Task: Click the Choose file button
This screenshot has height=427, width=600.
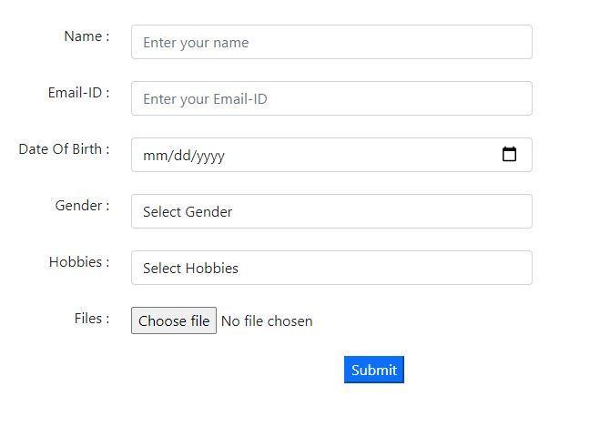Action: [174, 320]
